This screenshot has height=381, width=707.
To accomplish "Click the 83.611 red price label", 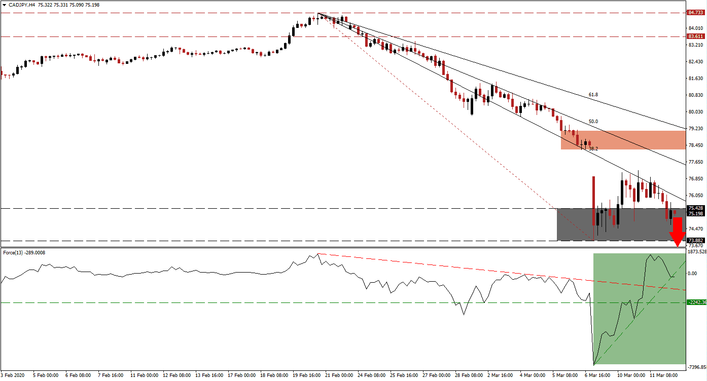I will [x=695, y=36].
